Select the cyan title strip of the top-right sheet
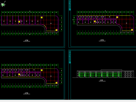Image resolution: width=136 pixels, height=102 pixels. point(70,5)
